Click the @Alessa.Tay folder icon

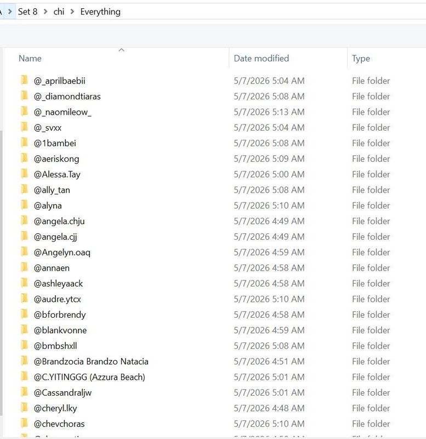coord(24,174)
